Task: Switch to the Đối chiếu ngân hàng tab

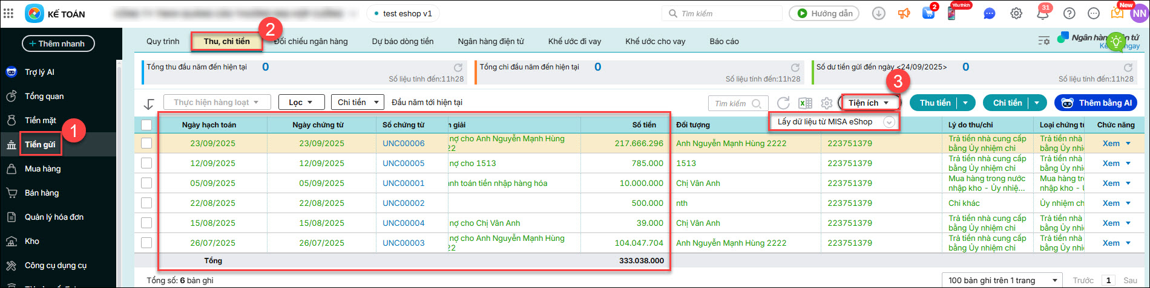Action: tap(311, 42)
